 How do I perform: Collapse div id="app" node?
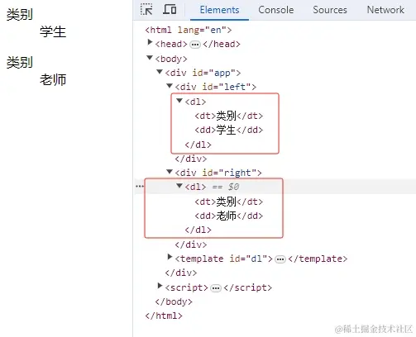tap(160, 72)
